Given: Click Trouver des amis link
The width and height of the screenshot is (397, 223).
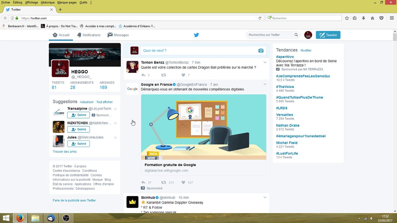Looking at the screenshot, I should (x=65, y=152).
